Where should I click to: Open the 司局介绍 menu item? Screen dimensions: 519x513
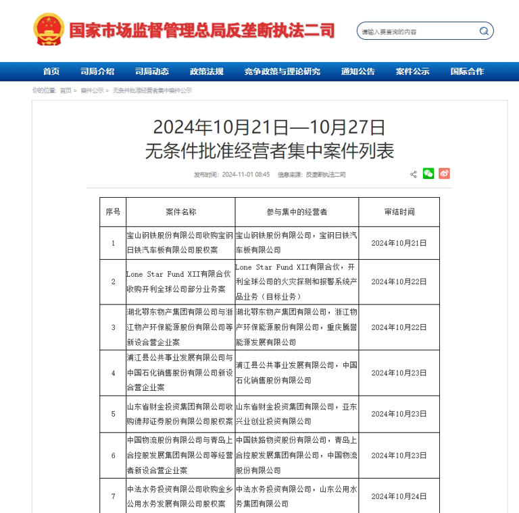point(97,72)
